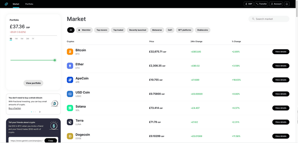
Task: Select the DeFi filter
Action: (x=170, y=30)
